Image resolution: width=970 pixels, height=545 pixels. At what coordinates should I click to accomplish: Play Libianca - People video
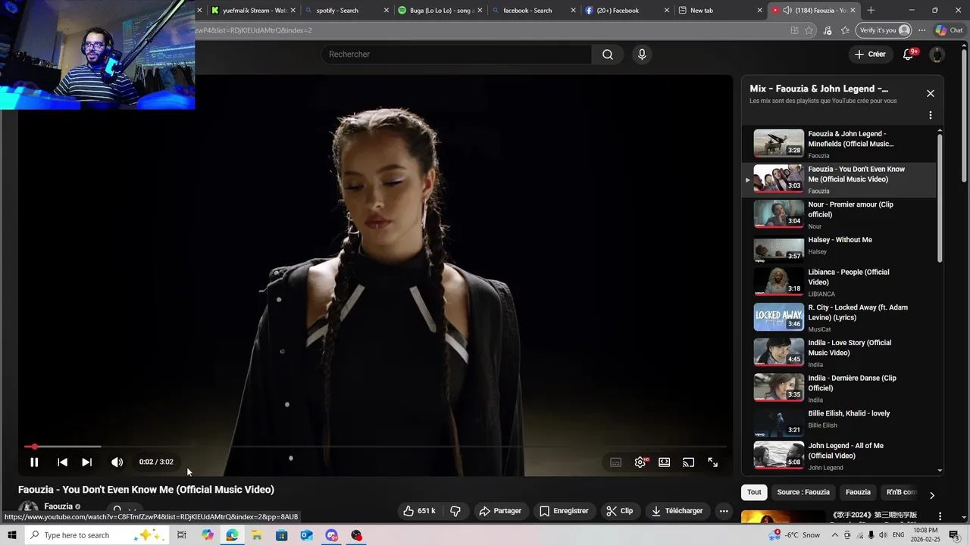point(839,282)
